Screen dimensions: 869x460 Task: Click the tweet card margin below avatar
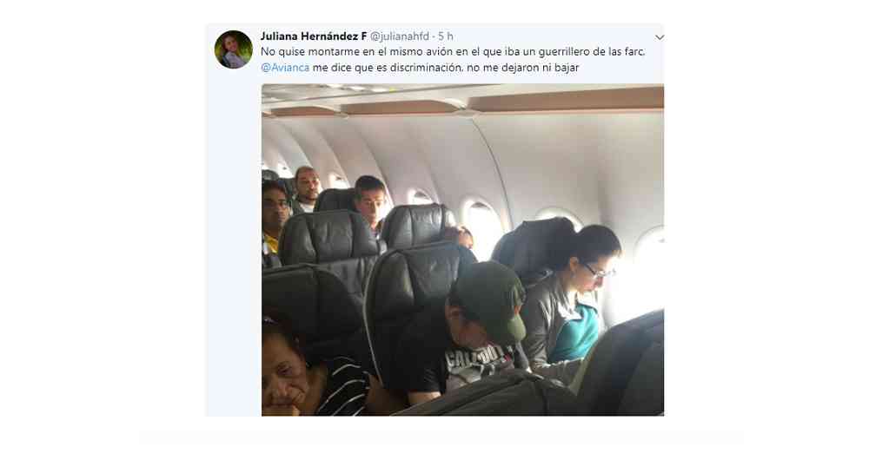(x=233, y=244)
